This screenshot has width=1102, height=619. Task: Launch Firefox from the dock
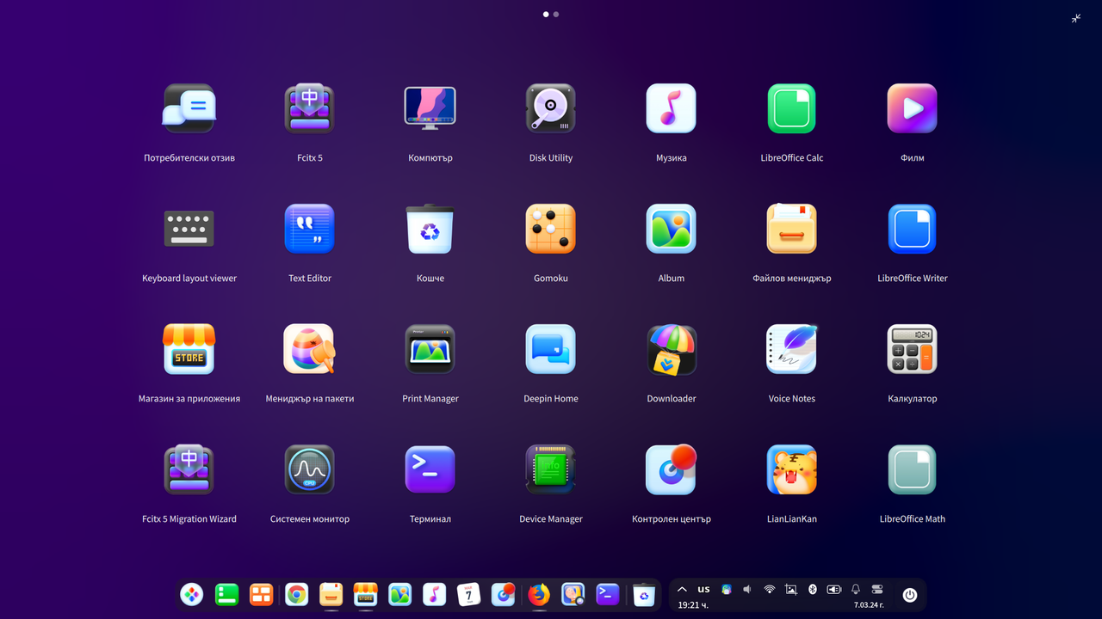point(539,594)
